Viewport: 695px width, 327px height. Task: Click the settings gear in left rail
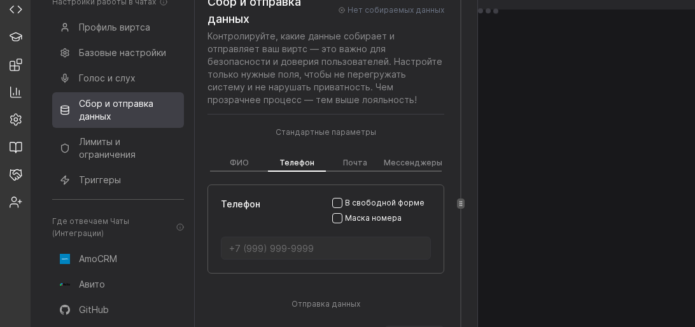tap(16, 120)
